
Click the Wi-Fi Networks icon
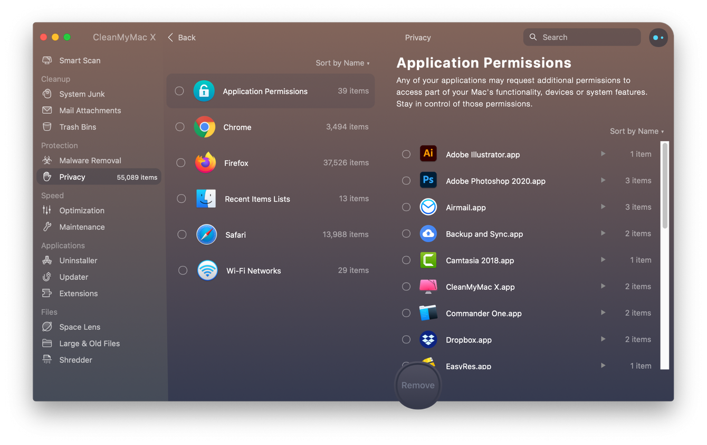pos(207,270)
